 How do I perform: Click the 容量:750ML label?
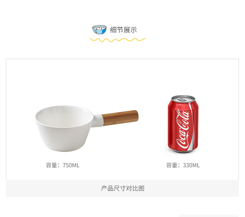(63, 165)
